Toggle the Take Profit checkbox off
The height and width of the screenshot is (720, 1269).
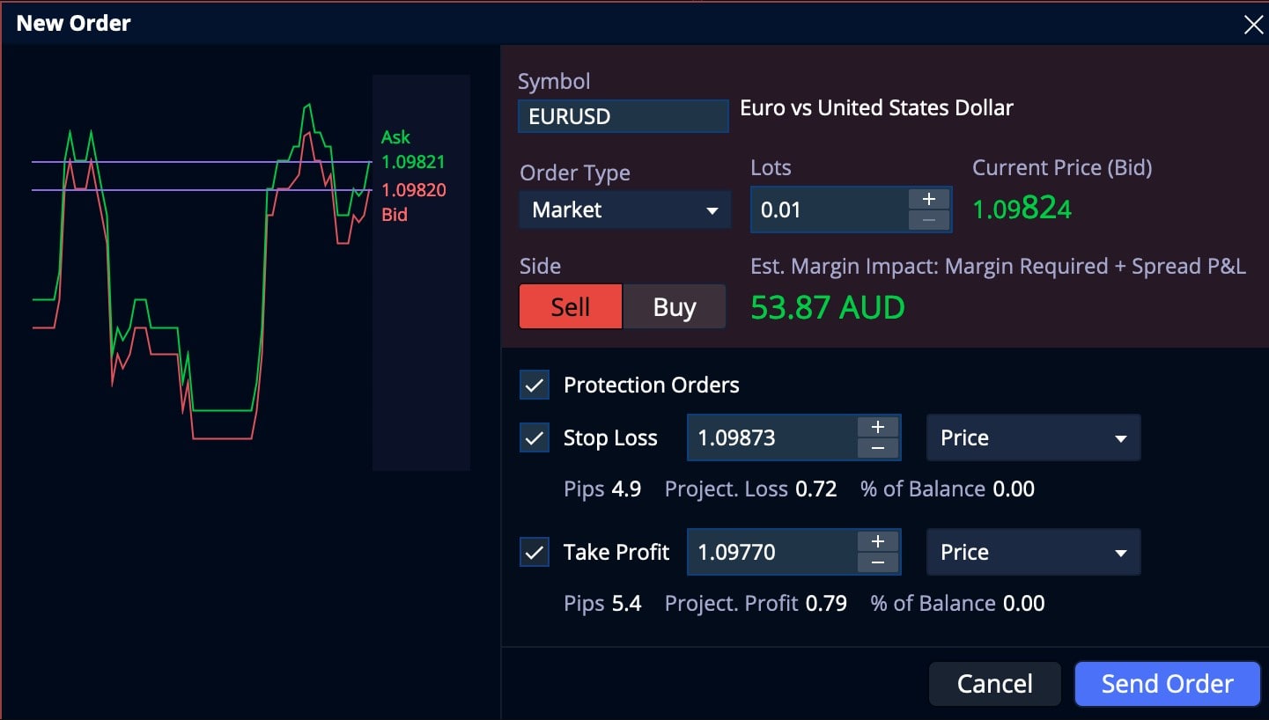point(535,552)
